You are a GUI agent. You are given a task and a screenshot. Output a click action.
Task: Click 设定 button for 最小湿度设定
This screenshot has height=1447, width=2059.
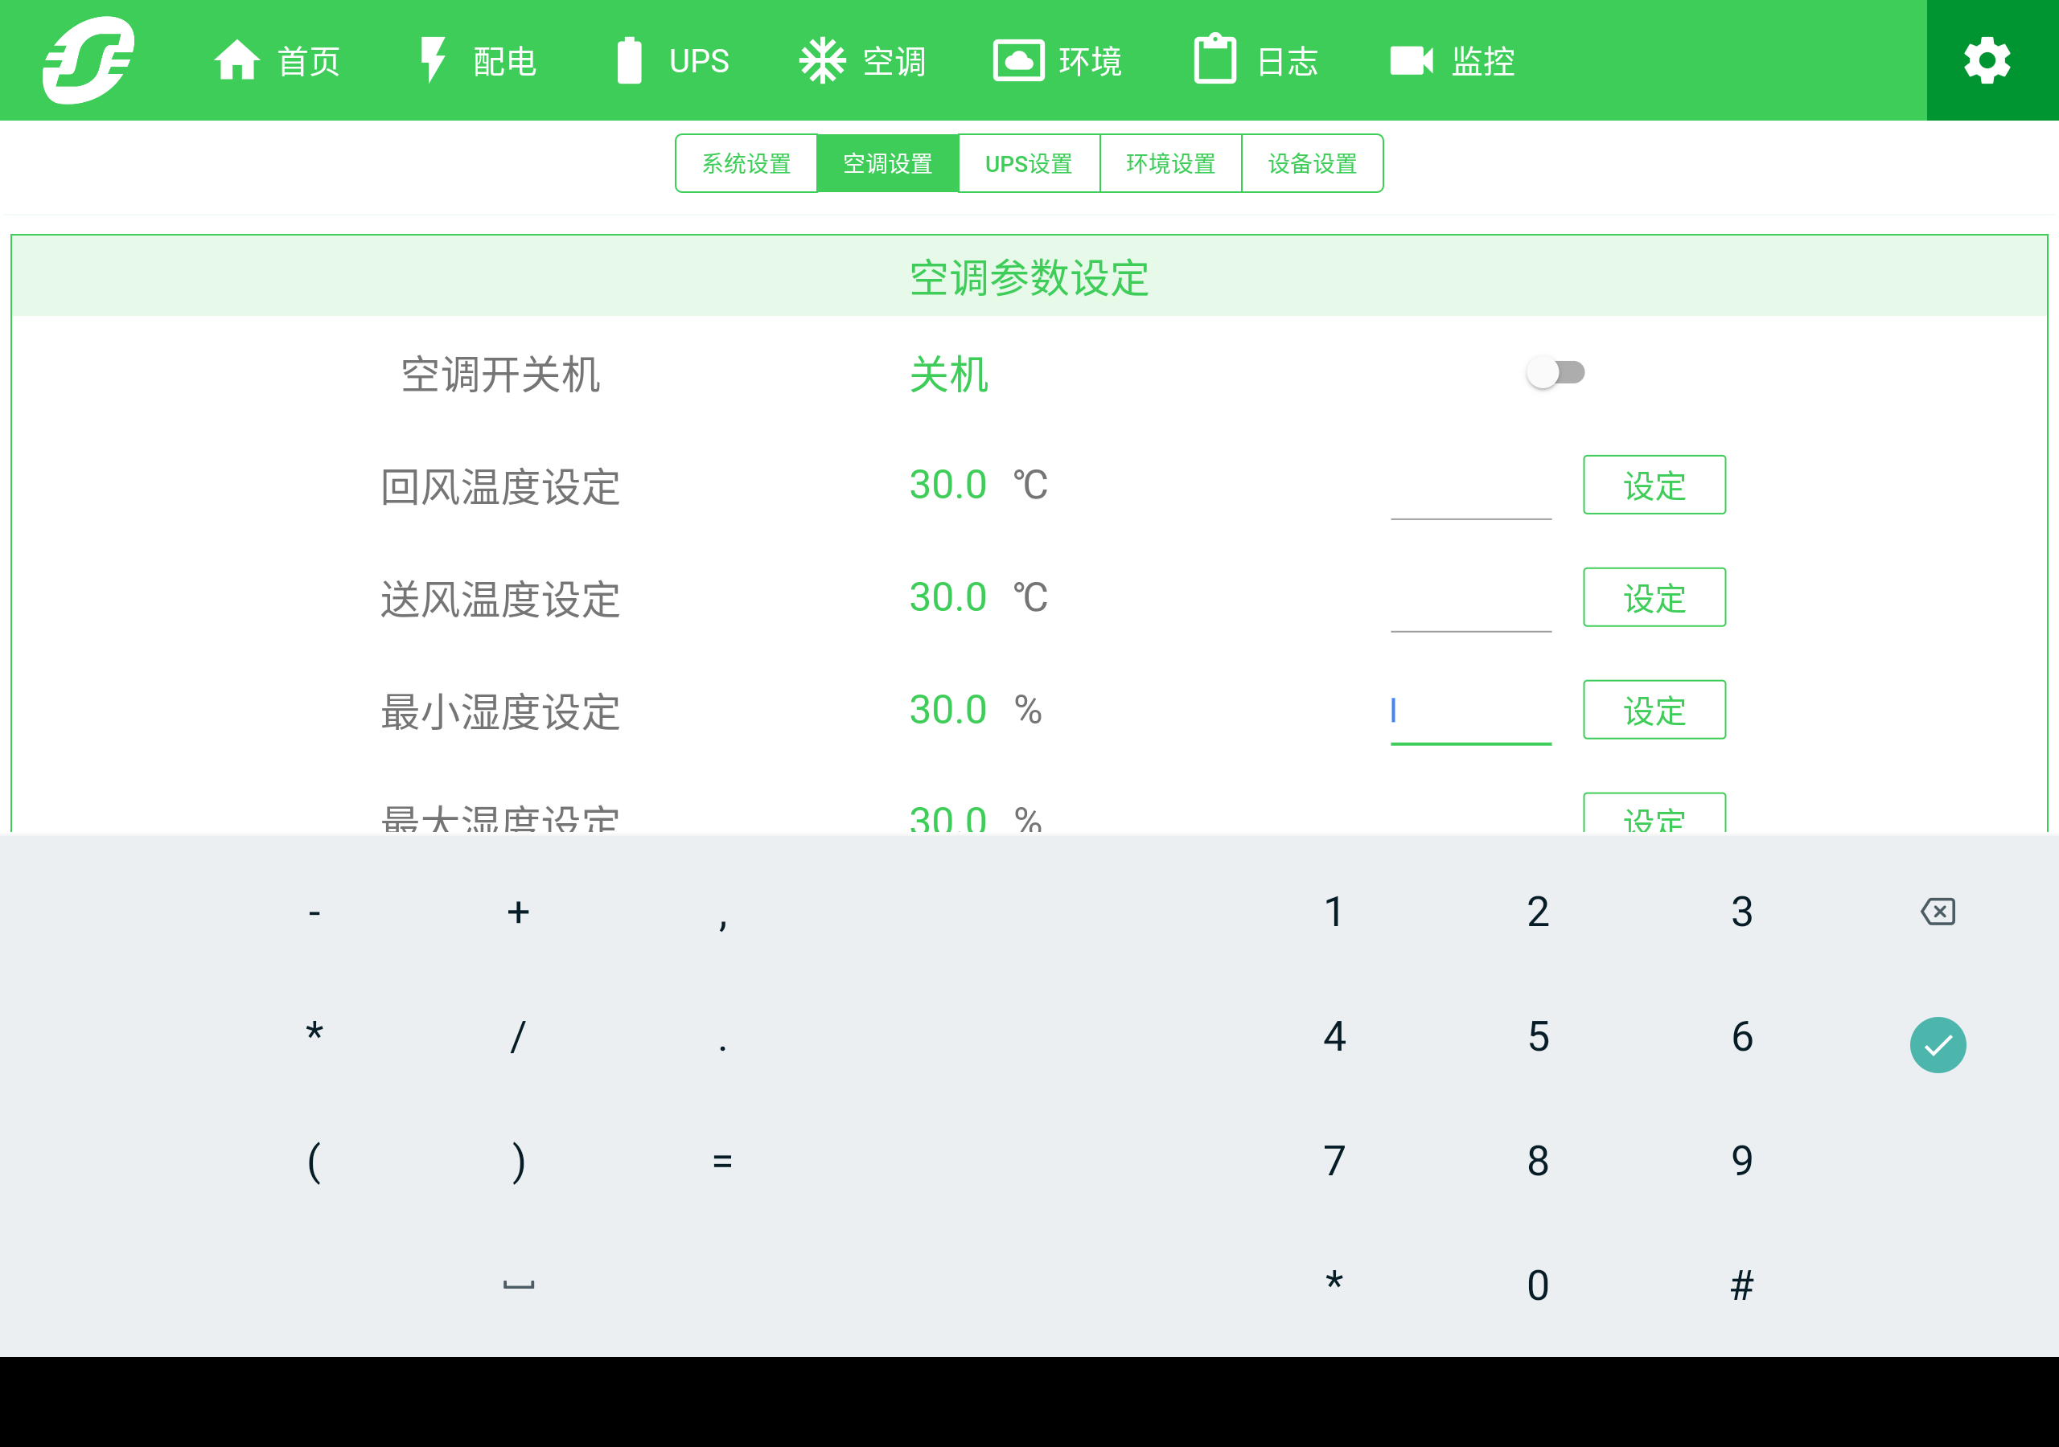pos(1654,711)
